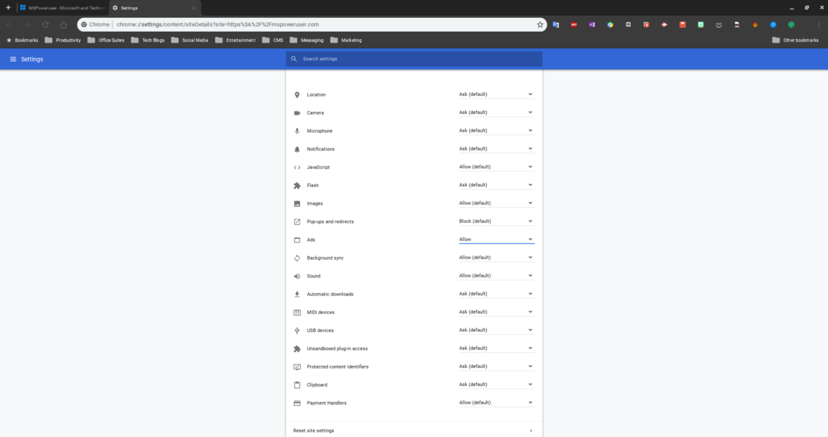Viewport: 828px width, 437px height.
Task: Bookmark the page with the star icon
Action: pyautogui.click(x=540, y=23)
